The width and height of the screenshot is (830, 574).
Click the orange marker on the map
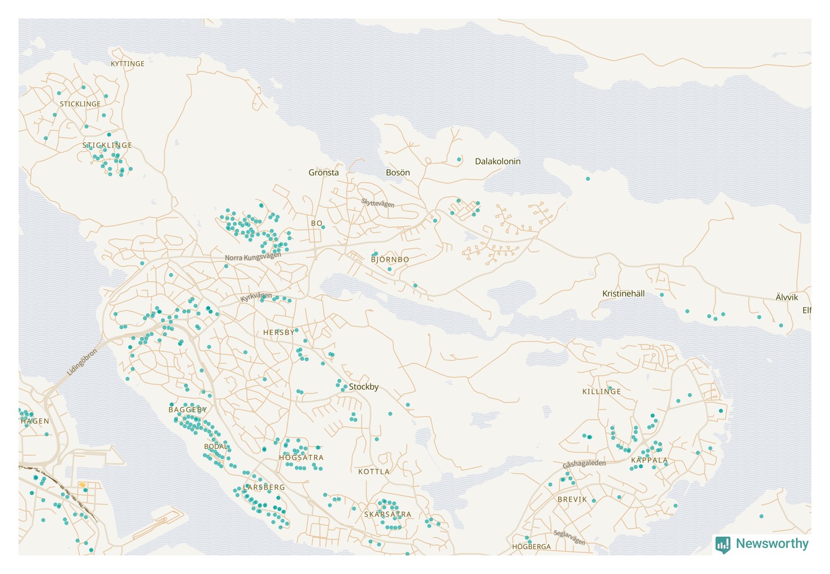pos(82,485)
